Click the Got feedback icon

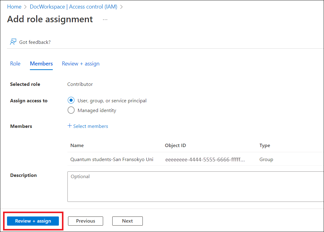[x=13, y=41]
